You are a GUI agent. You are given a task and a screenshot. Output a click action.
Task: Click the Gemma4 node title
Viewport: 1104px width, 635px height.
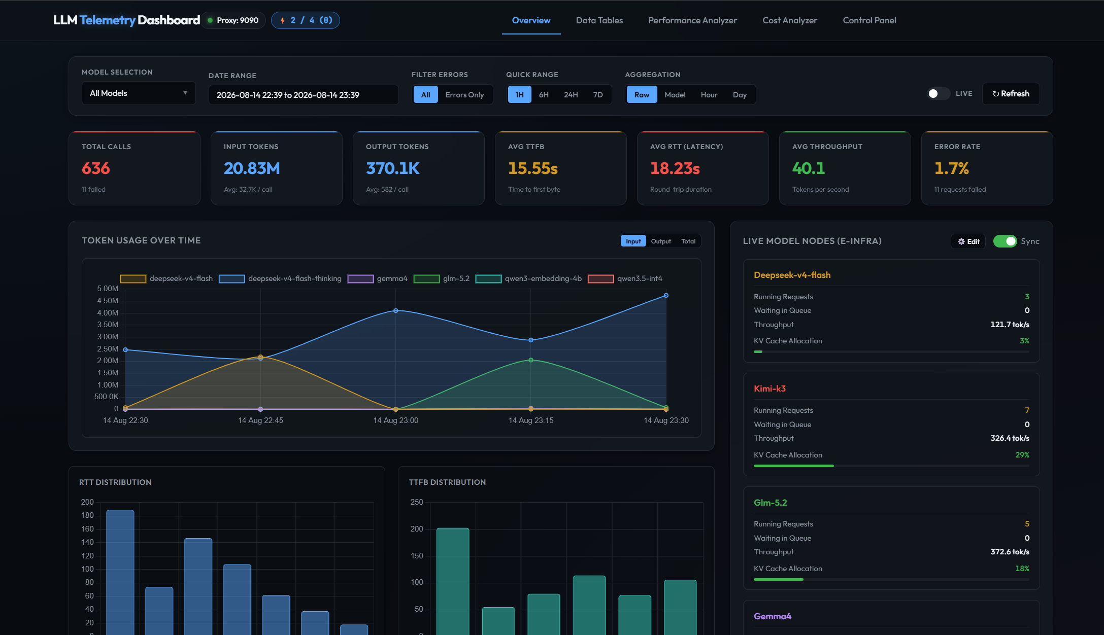(773, 616)
